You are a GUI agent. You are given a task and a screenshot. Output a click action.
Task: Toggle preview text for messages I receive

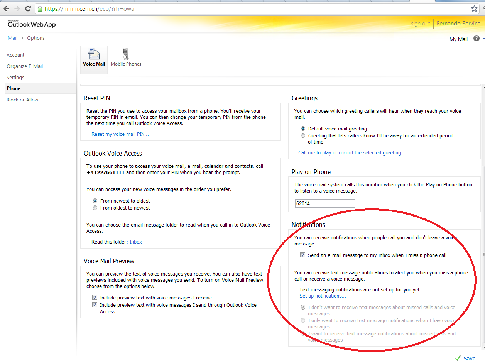pos(95,298)
